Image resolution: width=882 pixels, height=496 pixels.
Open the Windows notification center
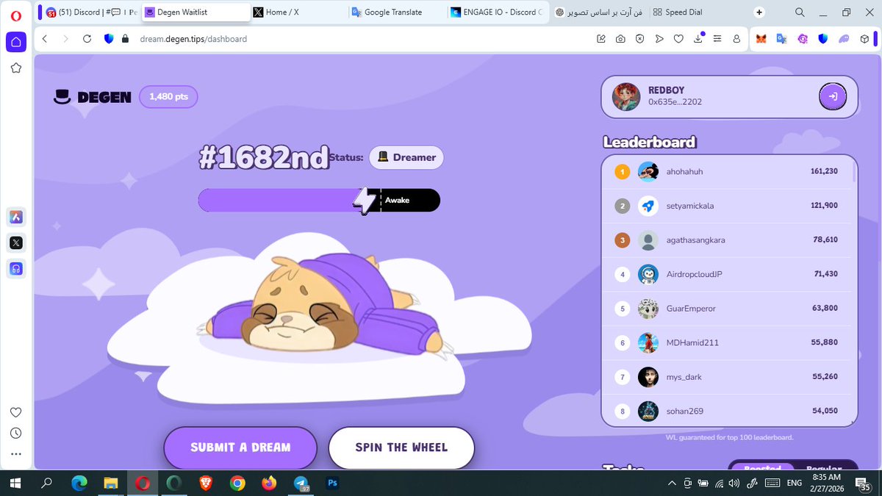pyautogui.click(x=864, y=484)
